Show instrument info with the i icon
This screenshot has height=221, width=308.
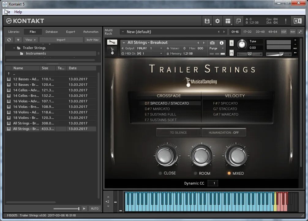pyautogui.click(x=222, y=43)
